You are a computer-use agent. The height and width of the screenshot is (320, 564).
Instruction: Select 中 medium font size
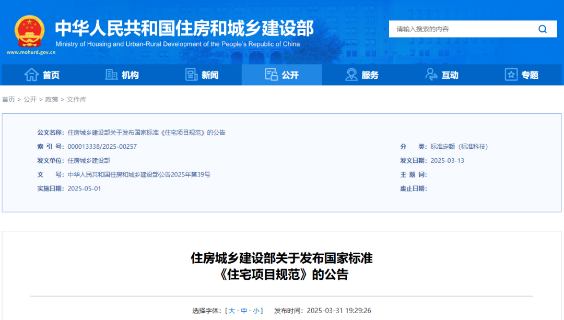[244, 310]
